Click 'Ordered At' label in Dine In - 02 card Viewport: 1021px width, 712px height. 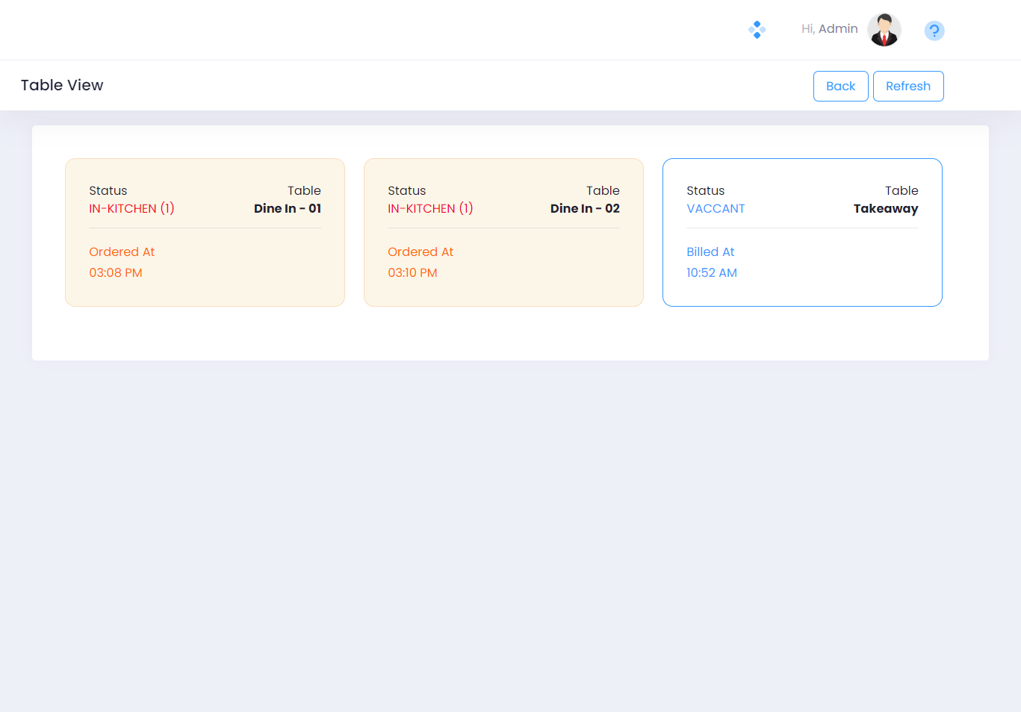pyautogui.click(x=420, y=252)
